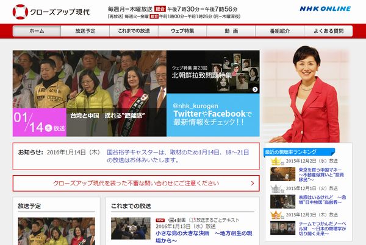Open the 北朝鮮拉致問題特集 web feature thumbnail
The width and height of the screenshot is (366, 245).
coord(212,71)
